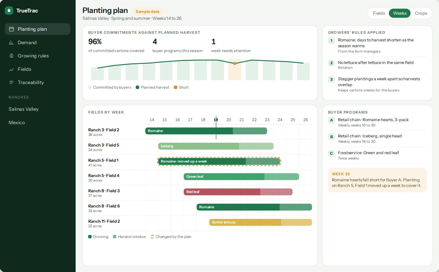The width and height of the screenshot is (439, 272).
Task: Click the Fields trend line icon
Action: (x=11, y=69)
